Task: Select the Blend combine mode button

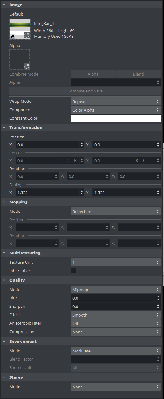Action: tap(138, 74)
